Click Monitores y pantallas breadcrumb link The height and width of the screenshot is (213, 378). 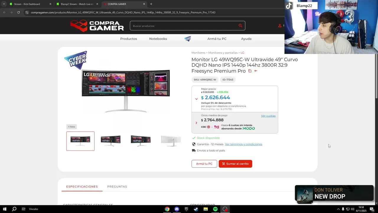point(223,53)
